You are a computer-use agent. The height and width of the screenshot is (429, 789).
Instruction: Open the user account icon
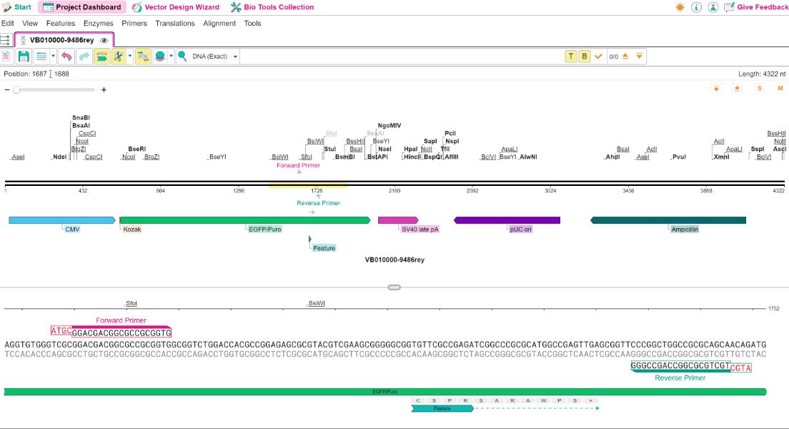click(713, 8)
